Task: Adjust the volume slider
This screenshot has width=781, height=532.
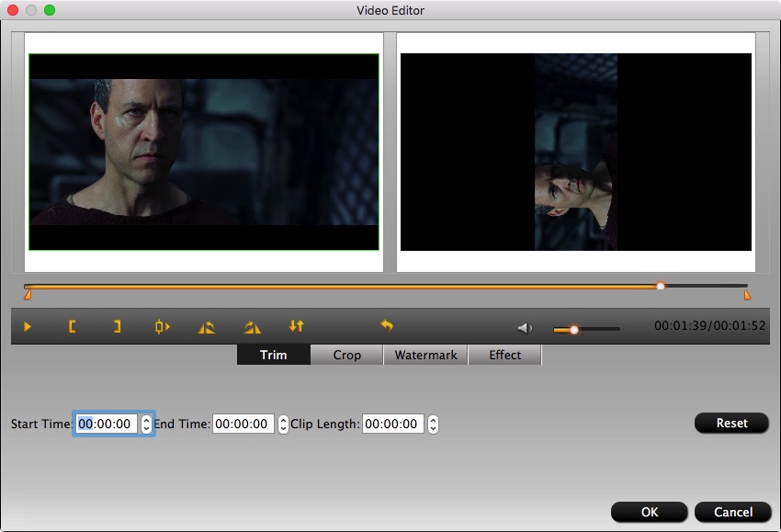Action: [x=574, y=329]
